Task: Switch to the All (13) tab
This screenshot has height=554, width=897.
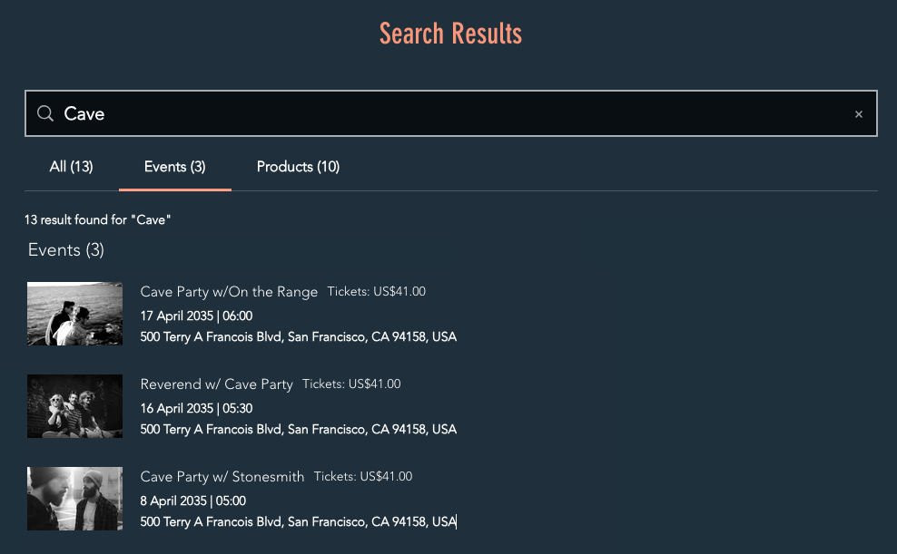Action: (x=71, y=167)
